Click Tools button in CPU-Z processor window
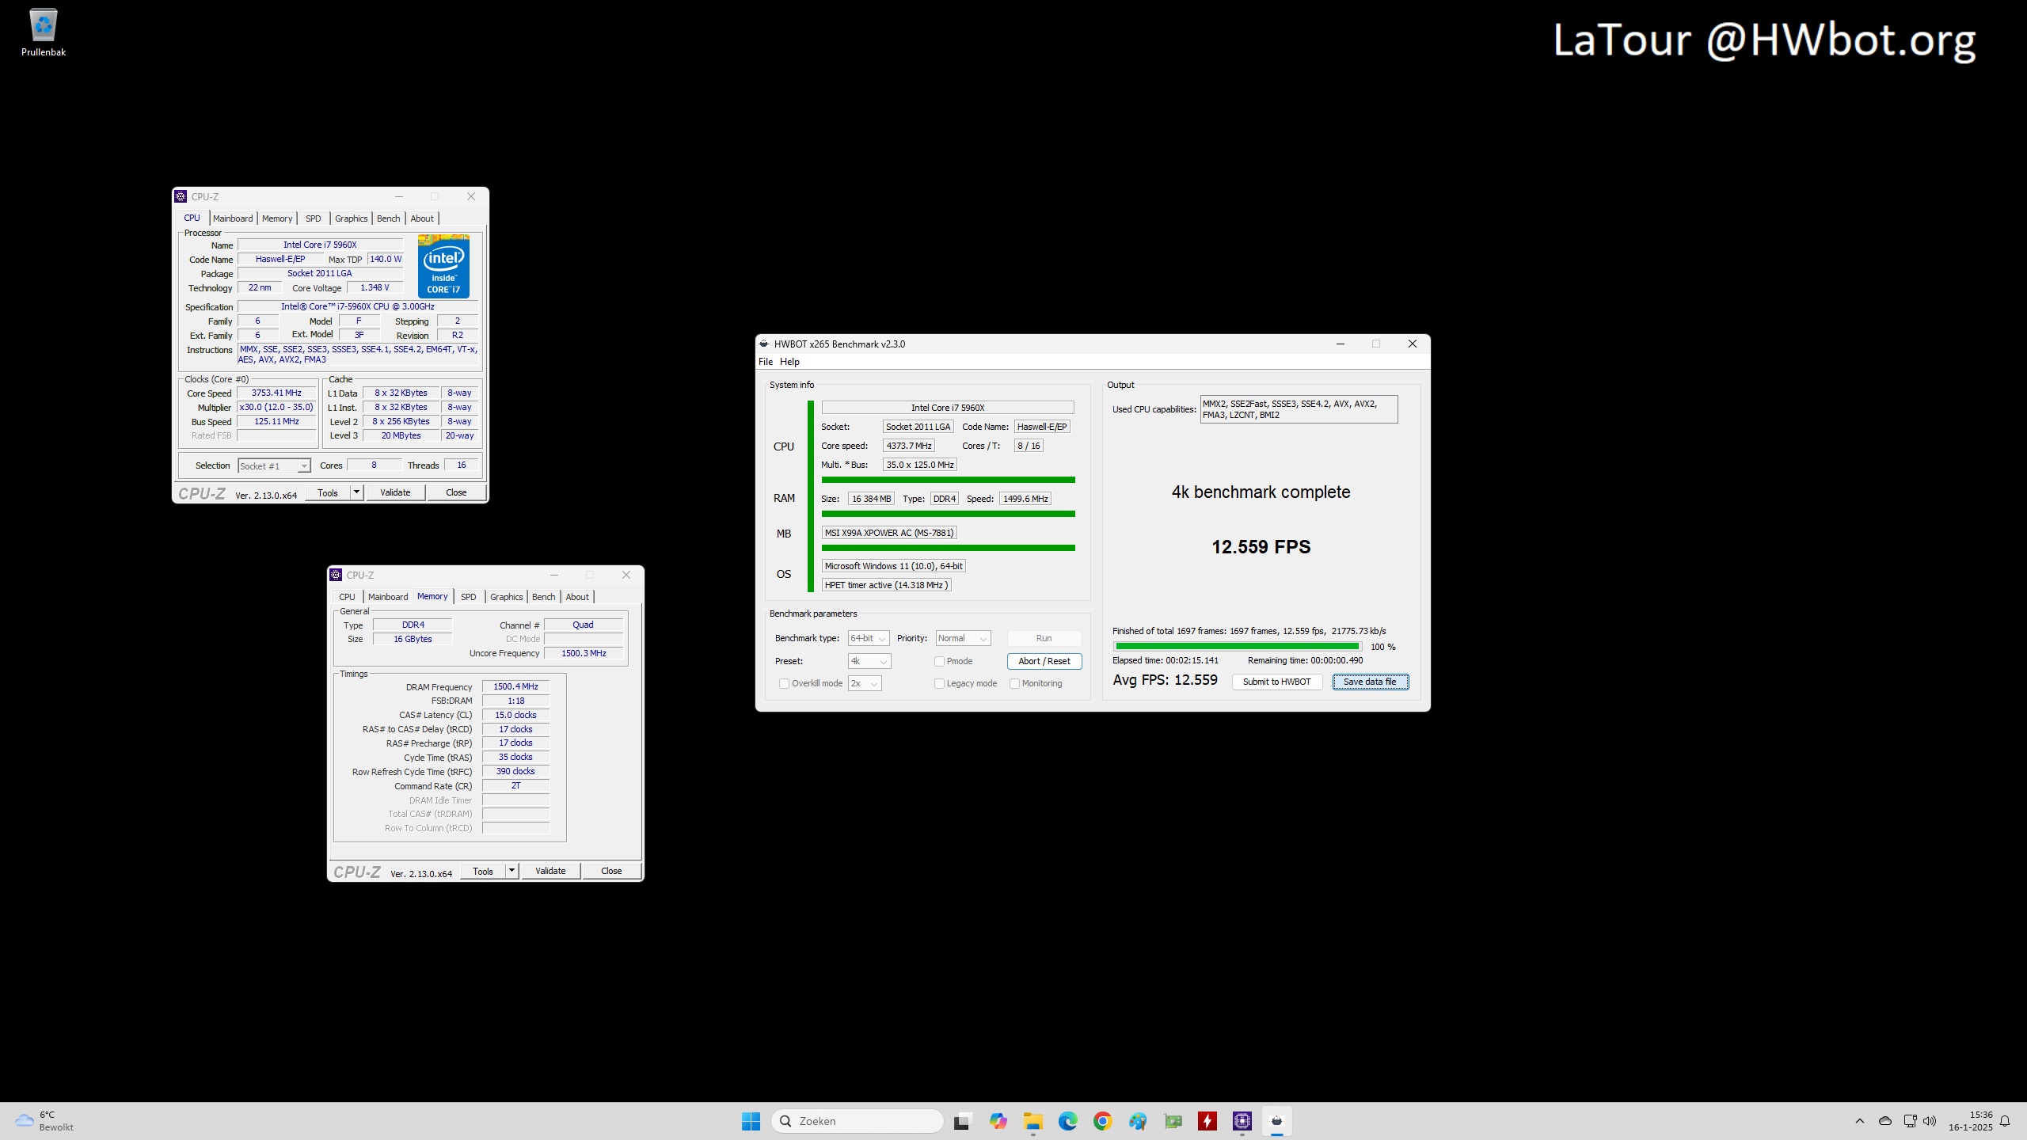The width and height of the screenshot is (2027, 1140). (328, 492)
